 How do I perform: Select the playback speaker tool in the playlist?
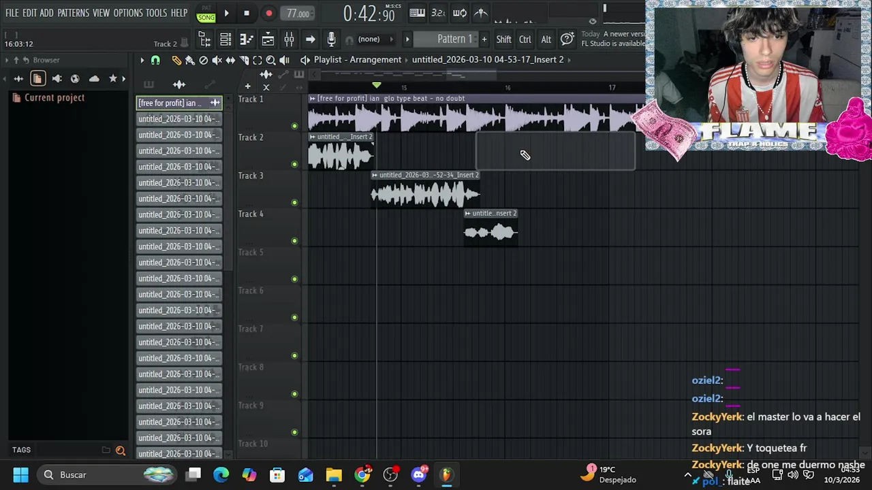(284, 60)
